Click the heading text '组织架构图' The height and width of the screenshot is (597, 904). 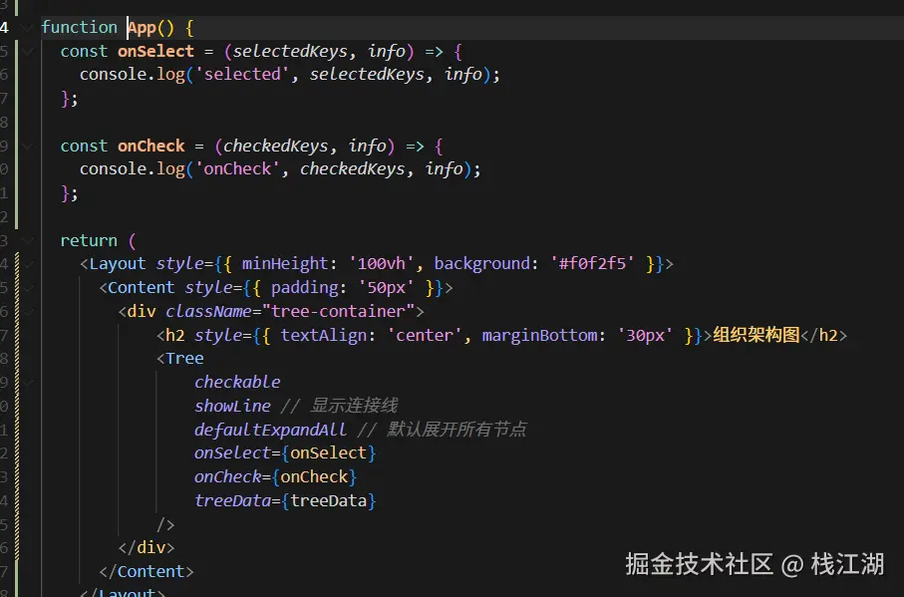[756, 334]
